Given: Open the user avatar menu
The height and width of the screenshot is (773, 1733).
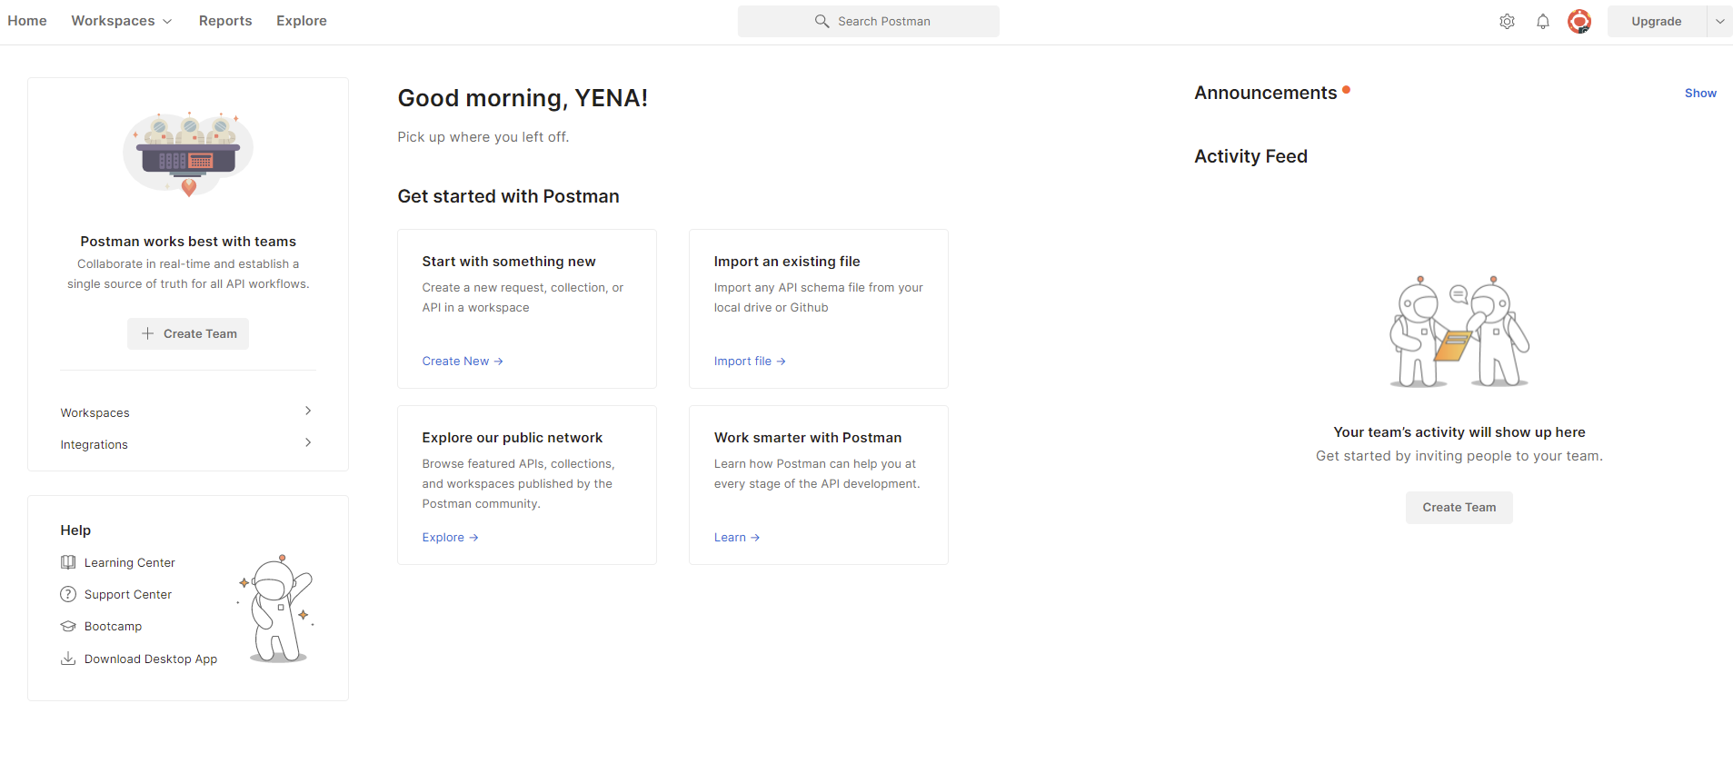Looking at the screenshot, I should coord(1579,22).
